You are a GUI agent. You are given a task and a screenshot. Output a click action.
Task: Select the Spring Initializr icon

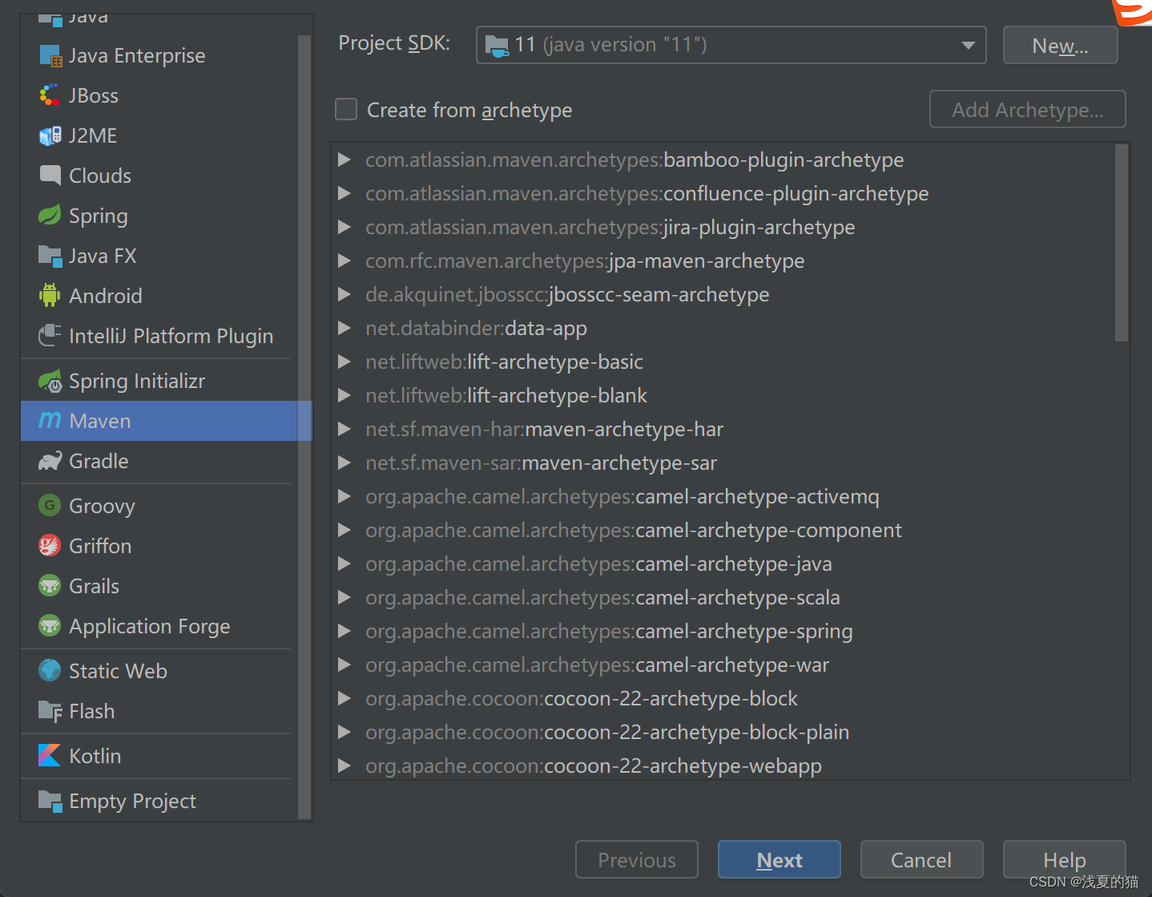tap(50, 381)
